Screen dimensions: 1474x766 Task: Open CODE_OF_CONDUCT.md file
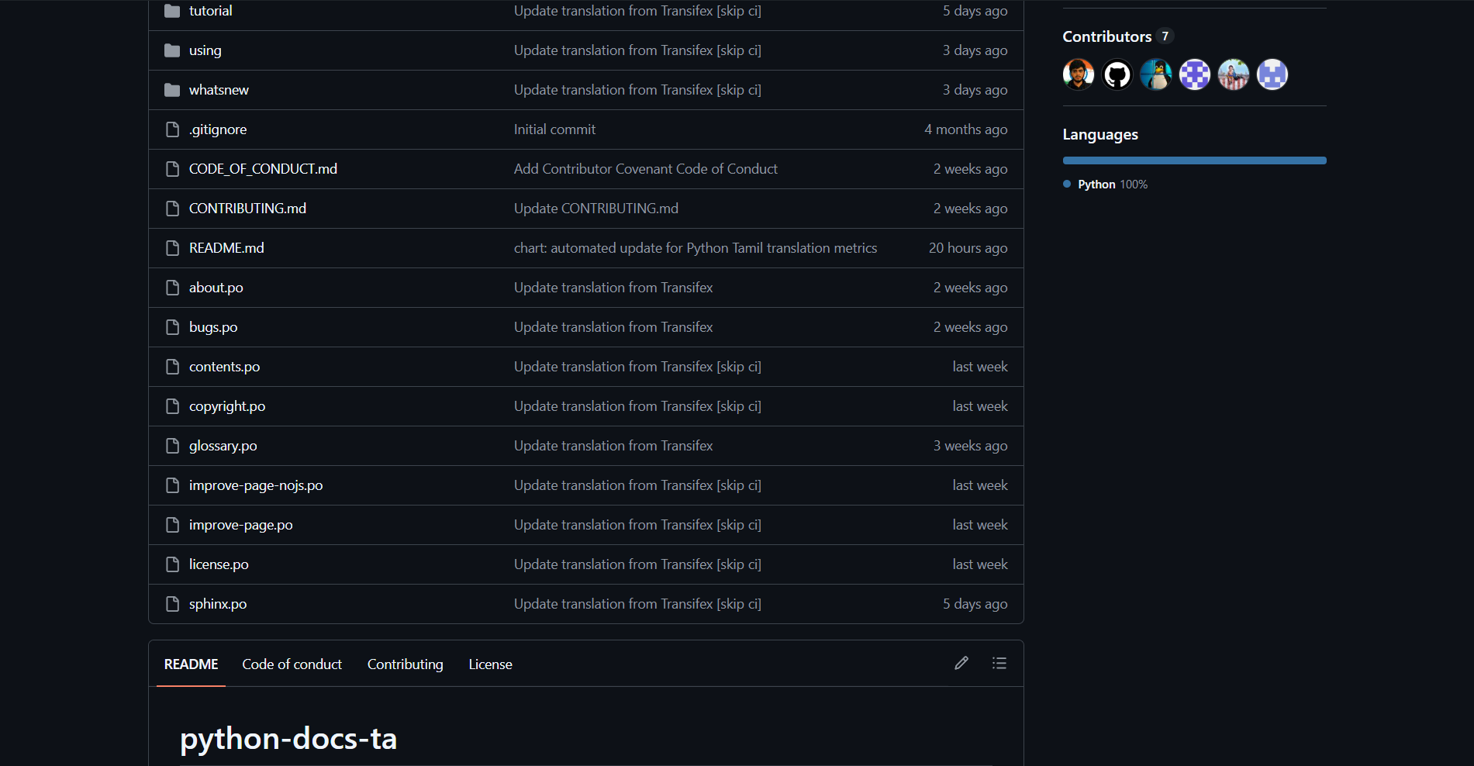pyautogui.click(x=263, y=169)
